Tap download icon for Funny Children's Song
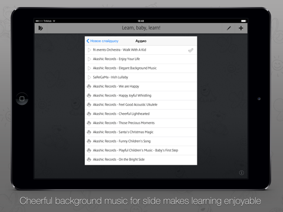 pyautogui.click(x=89, y=141)
